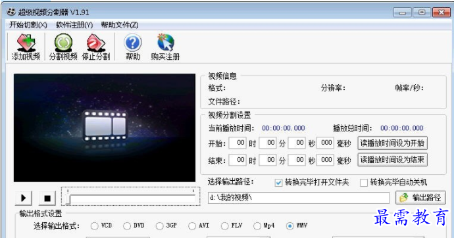Select DVD output format

[127, 226]
